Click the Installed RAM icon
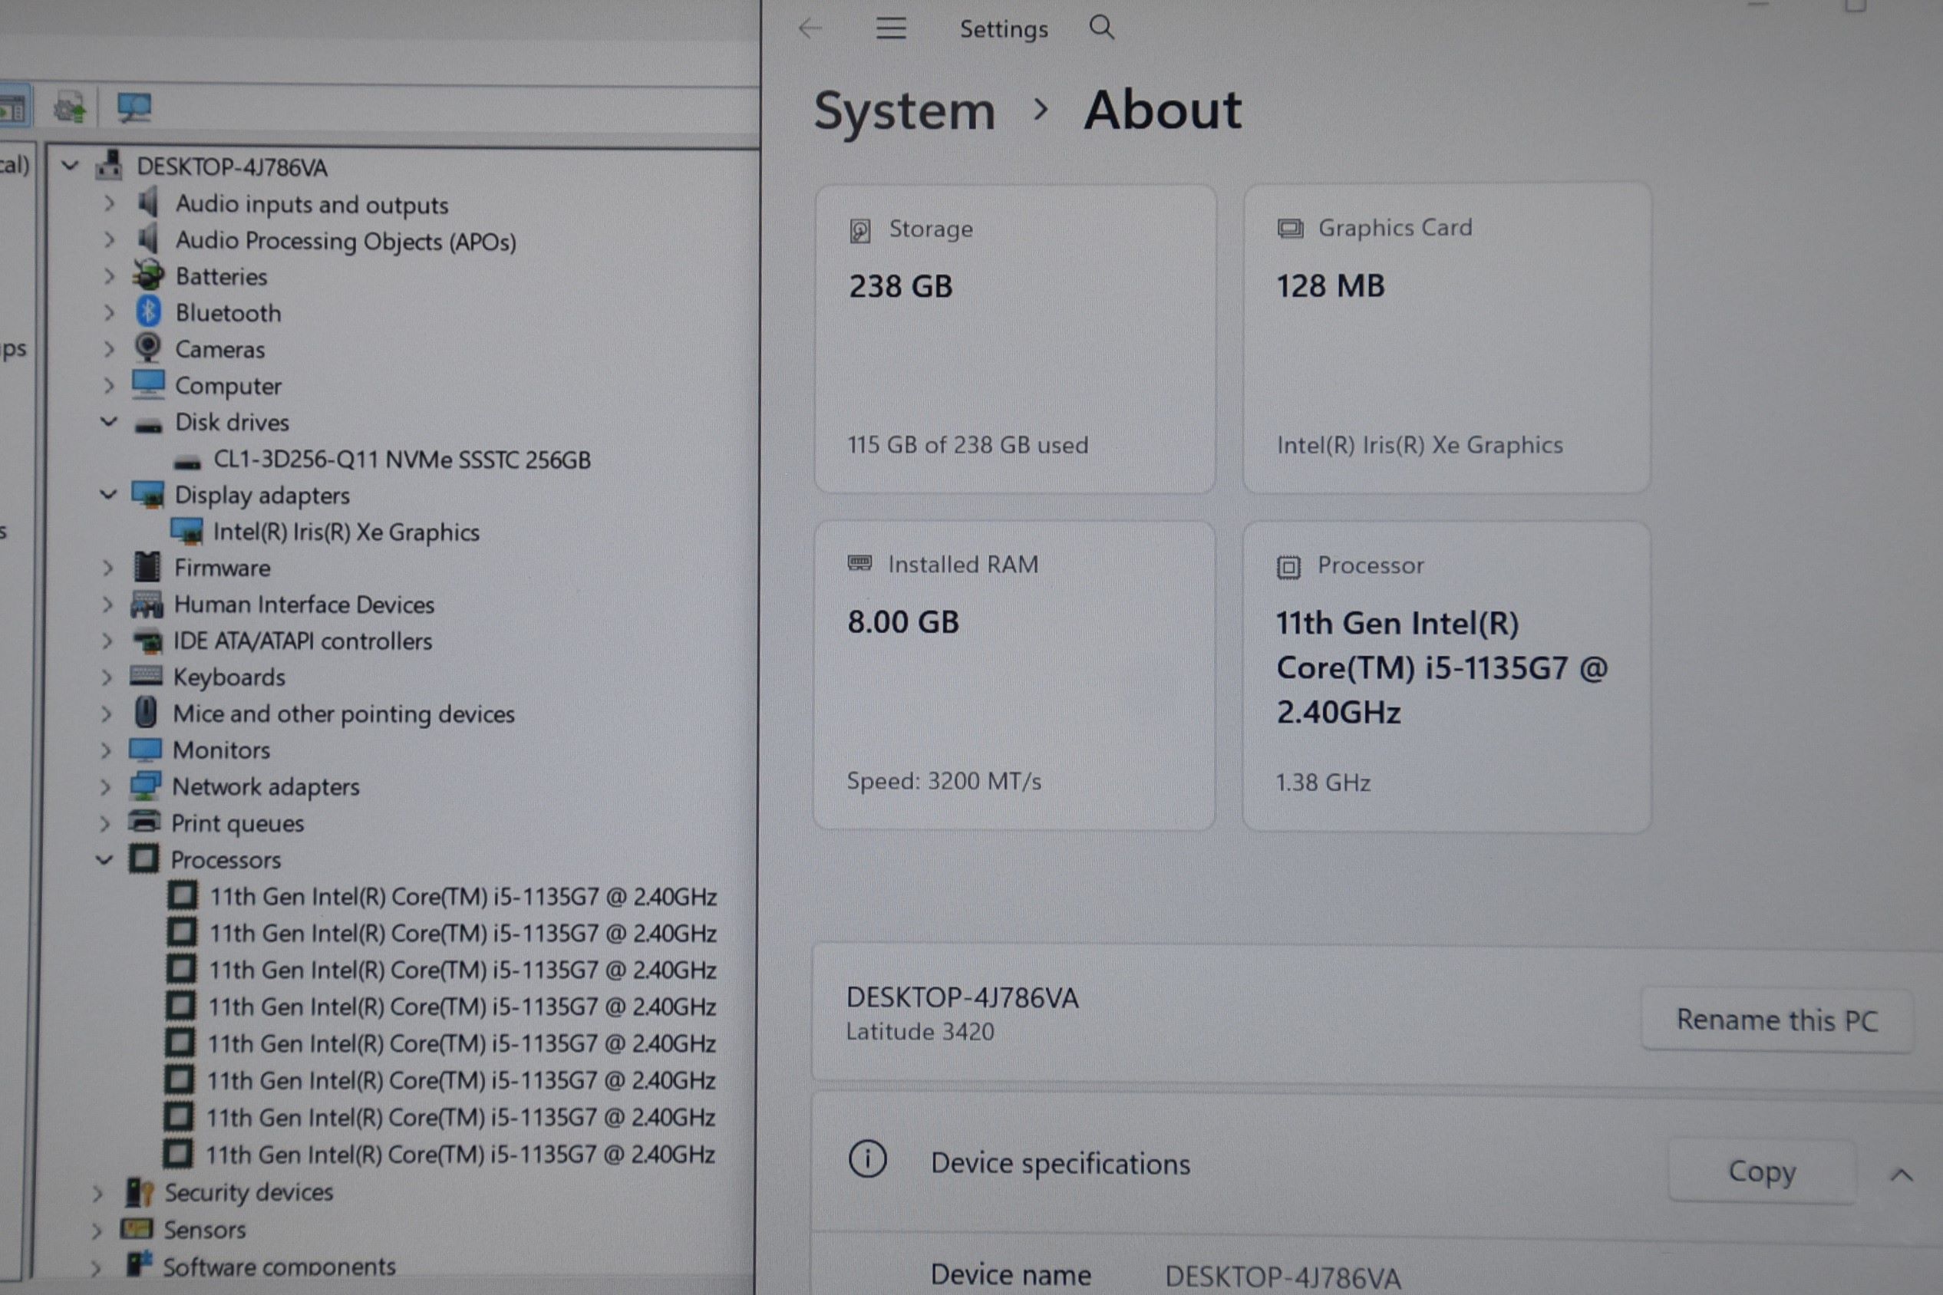The width and height of the screenshot is (1943, 1295). [x=859, y=564]
